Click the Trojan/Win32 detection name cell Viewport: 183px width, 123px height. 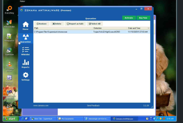click(106, 32)
